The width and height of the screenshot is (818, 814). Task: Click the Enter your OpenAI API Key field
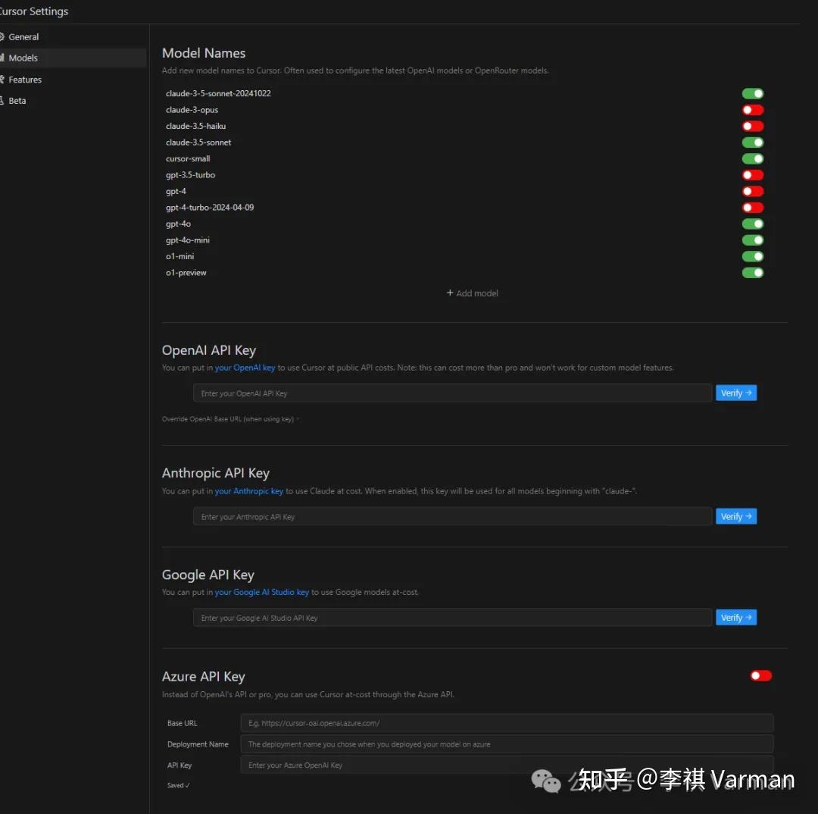coord(451,393)
